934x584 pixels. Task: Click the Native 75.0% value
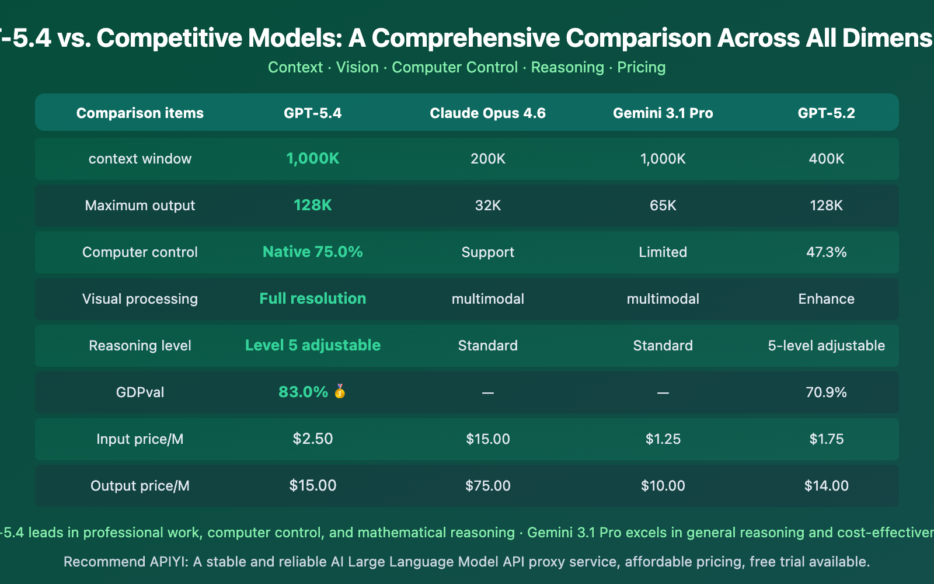click(x=313, y=252)
